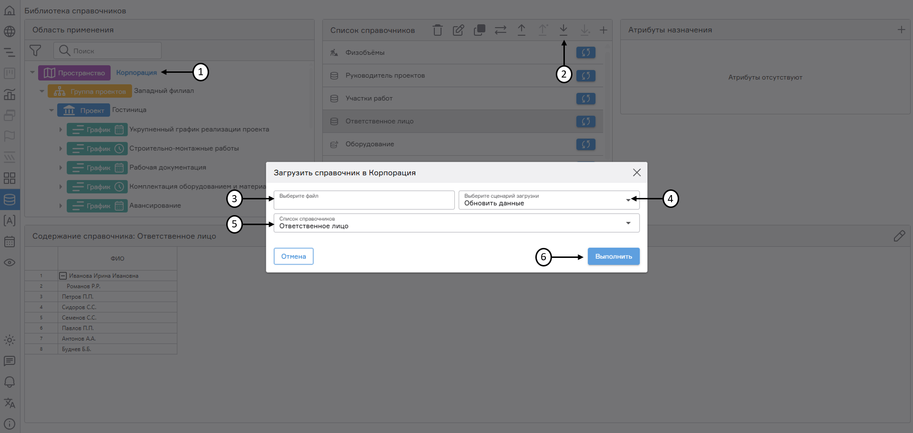This screenshot has height=433, width=913.
Task: Collapse the Пространство Корпорация tree node
Action: tap(32, 73)
